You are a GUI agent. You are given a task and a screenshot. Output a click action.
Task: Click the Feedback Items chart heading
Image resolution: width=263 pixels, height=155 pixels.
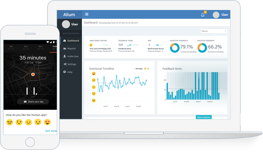click(172, 69)
